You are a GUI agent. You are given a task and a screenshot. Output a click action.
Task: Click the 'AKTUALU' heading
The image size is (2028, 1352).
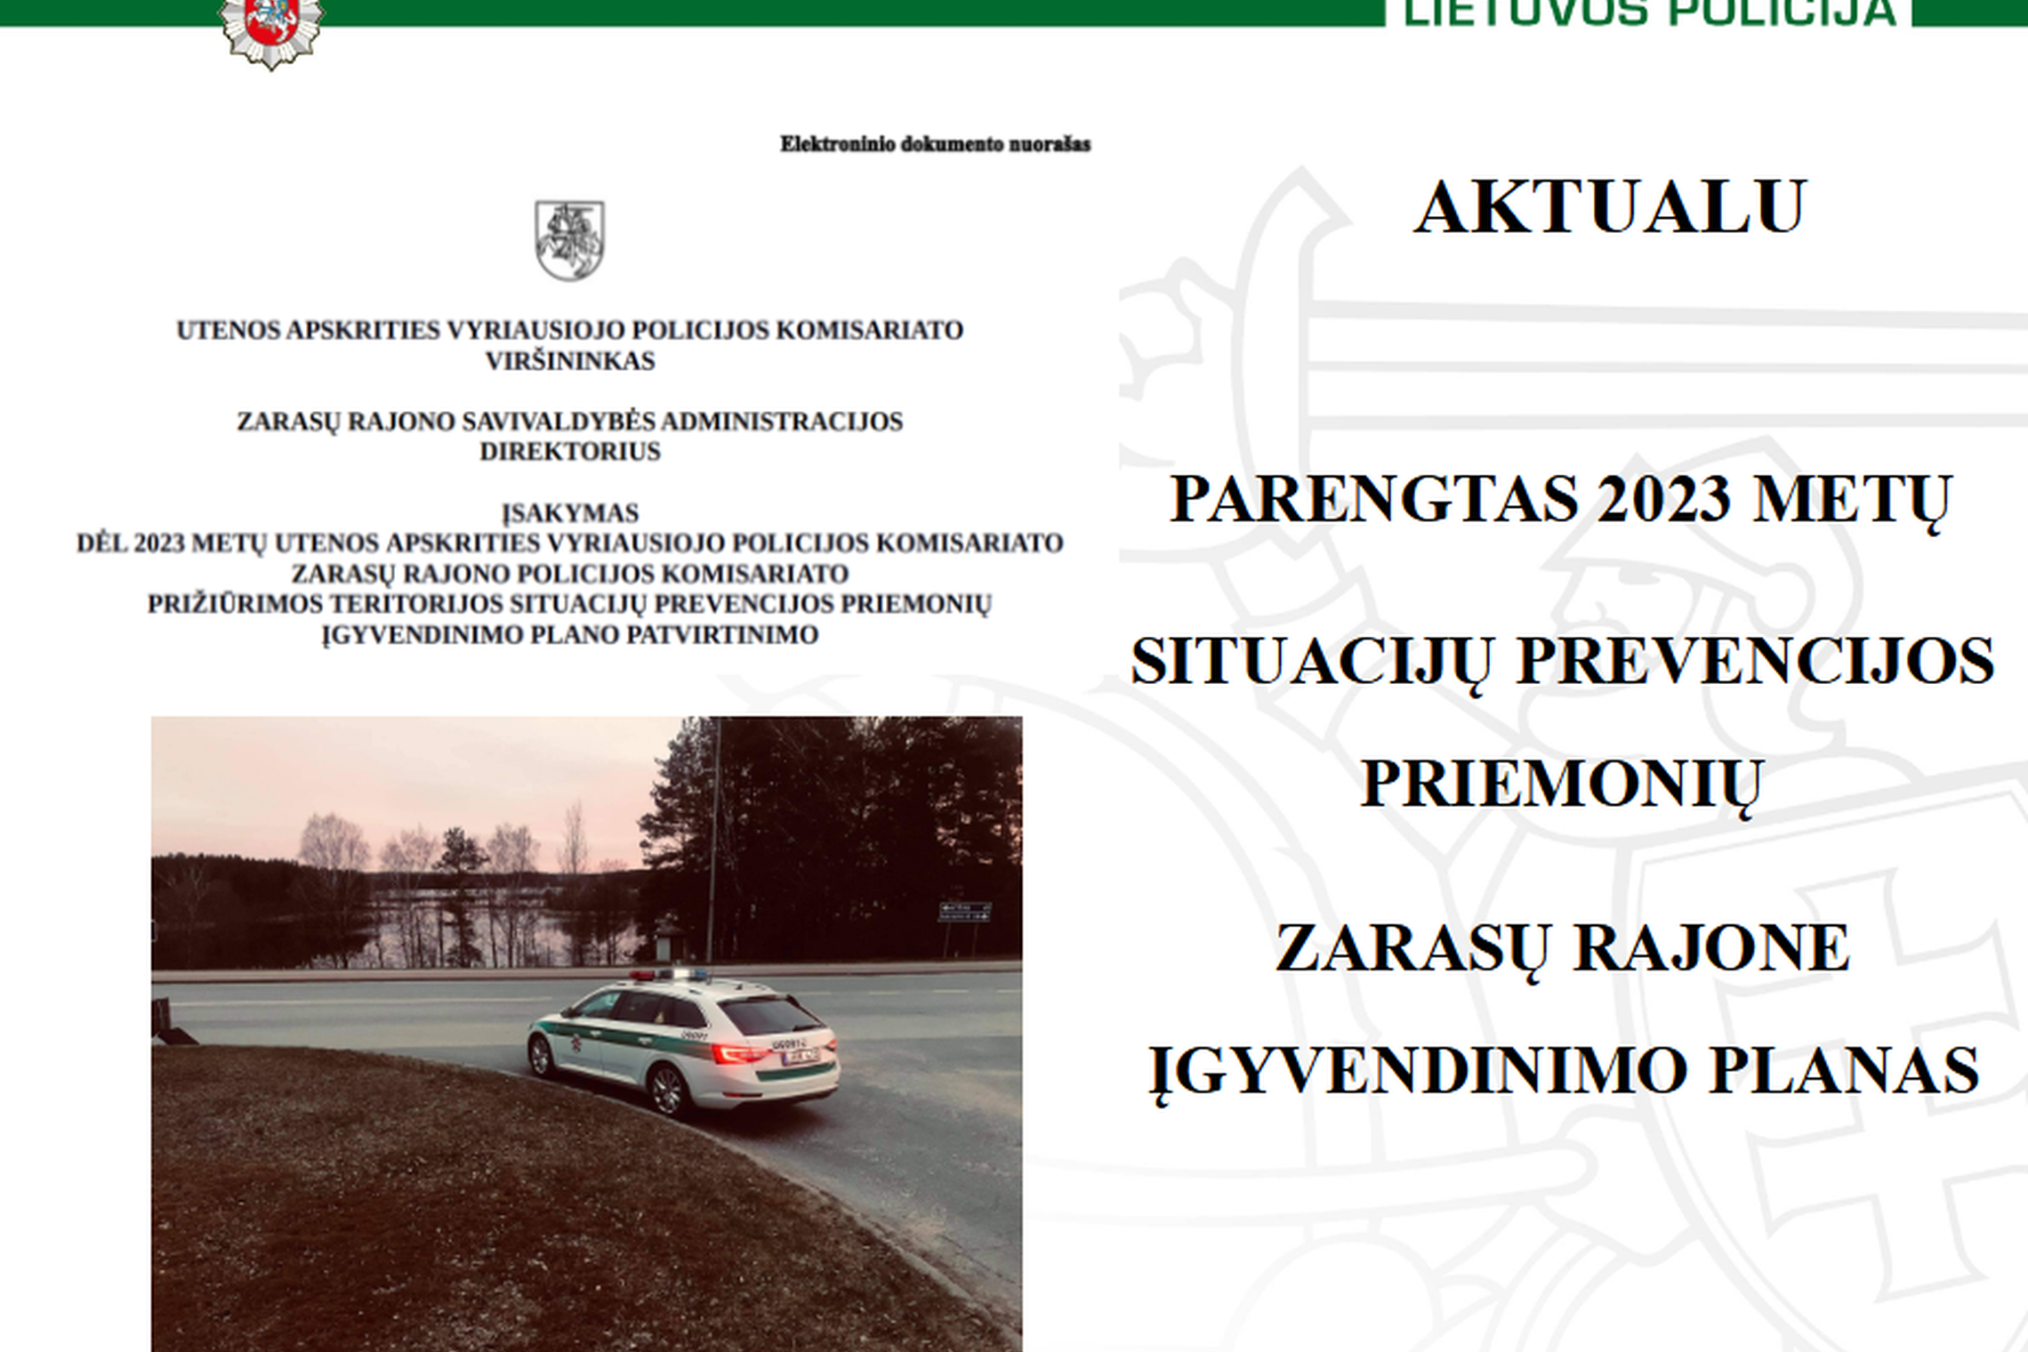click(1611, 208)
